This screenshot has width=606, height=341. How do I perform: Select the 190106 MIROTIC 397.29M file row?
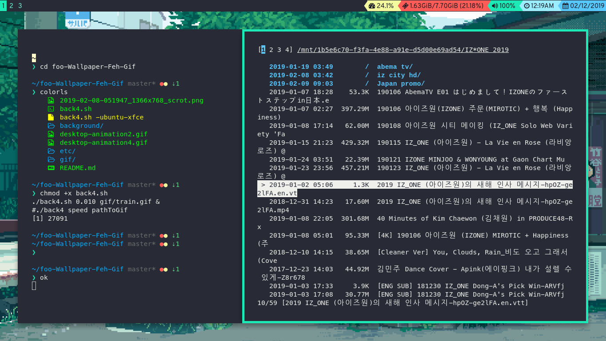click(x=415, y=113)
